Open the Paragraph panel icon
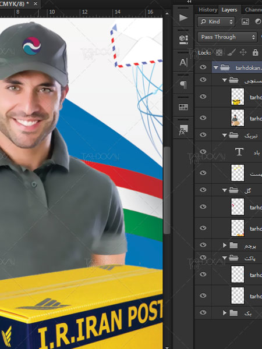Viewport: 262px width, 349px height. point(183,84)
